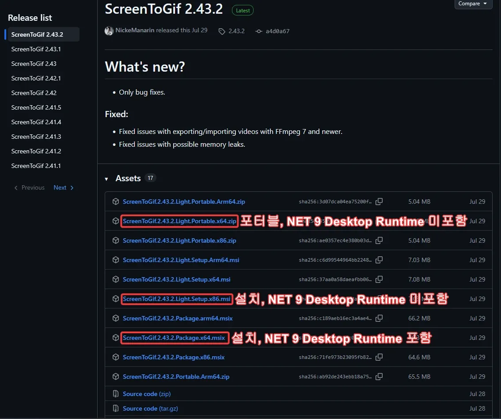Select ScreenToGif 2.42.1 in release list

[36, 78]
